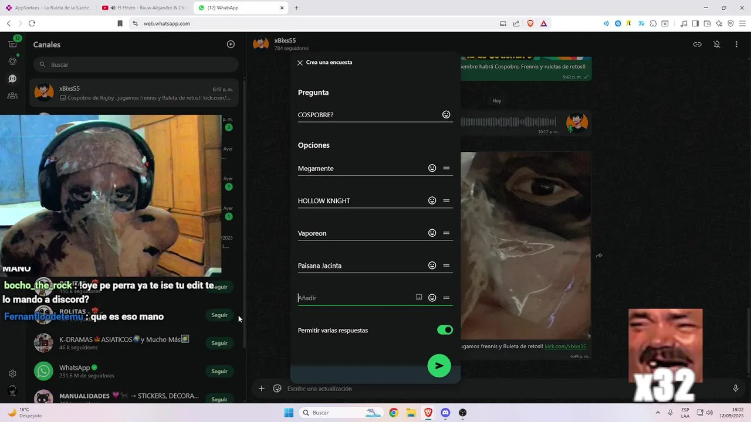Open kick.com/xbixs55 link in message
This screenshot has width=751, height=422.
tap(566, 346)
